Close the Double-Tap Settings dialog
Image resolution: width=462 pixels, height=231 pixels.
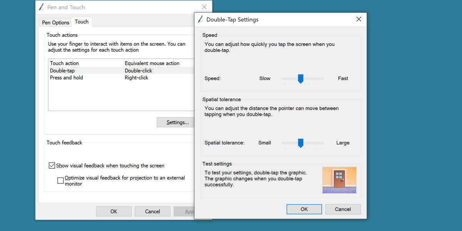click(x=358, y=19)
